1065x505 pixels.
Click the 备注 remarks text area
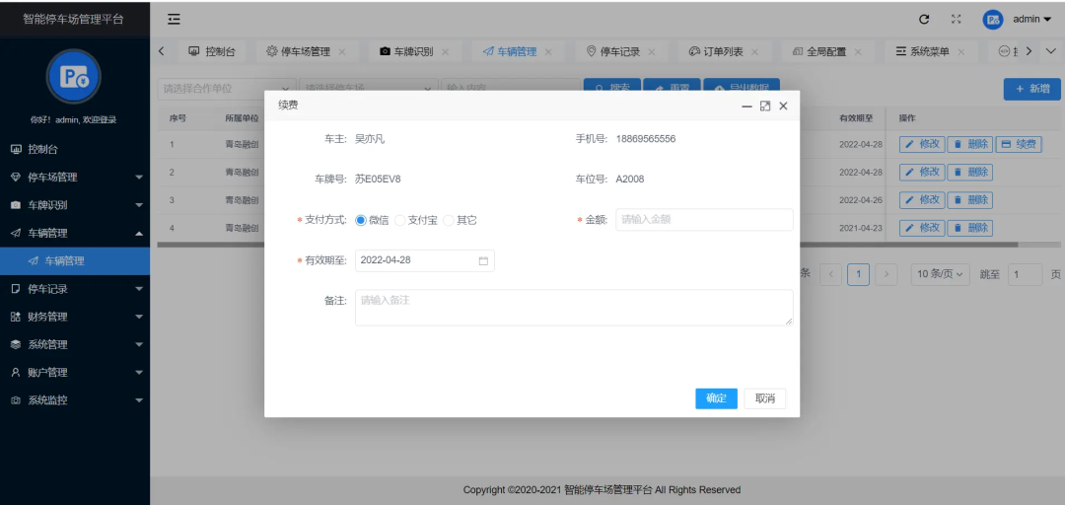574,307
